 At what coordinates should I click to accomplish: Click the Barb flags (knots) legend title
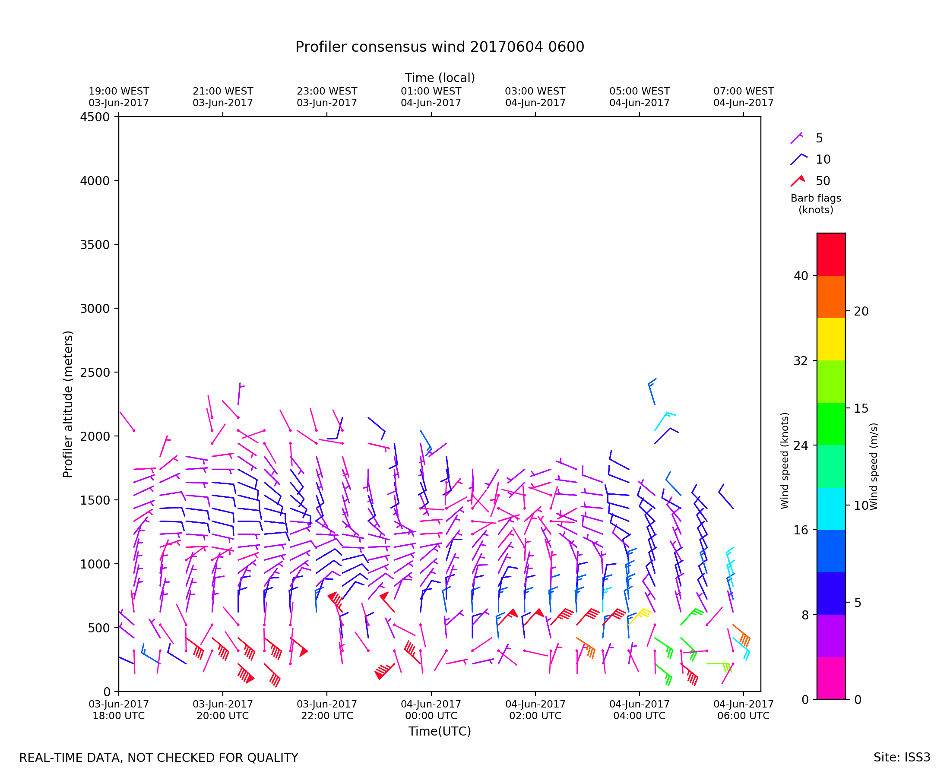(816, 204)
